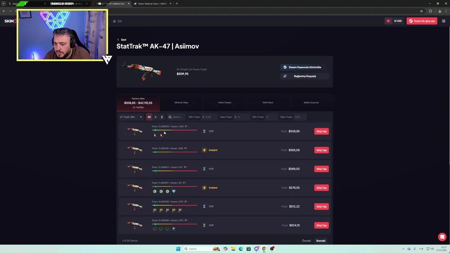Click the Turkish flag language icon
Screen dimensions: 450x253
point(388,21)
